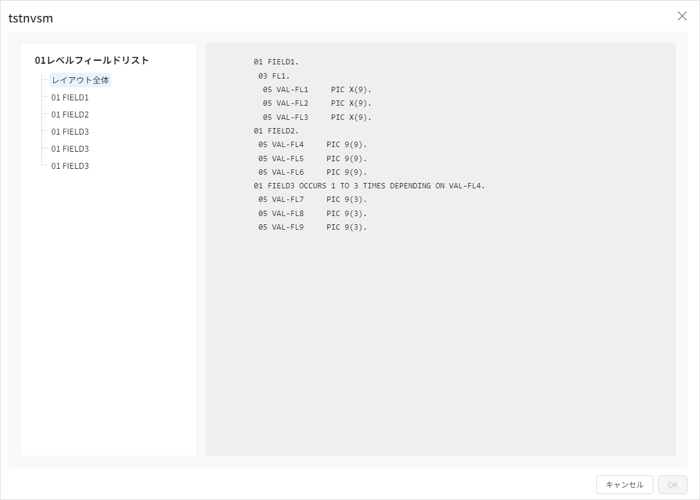Viewport: 700px width, 500px height.
Task: Click the tstnvsm dialog title
Action: [x=29, y=18]
